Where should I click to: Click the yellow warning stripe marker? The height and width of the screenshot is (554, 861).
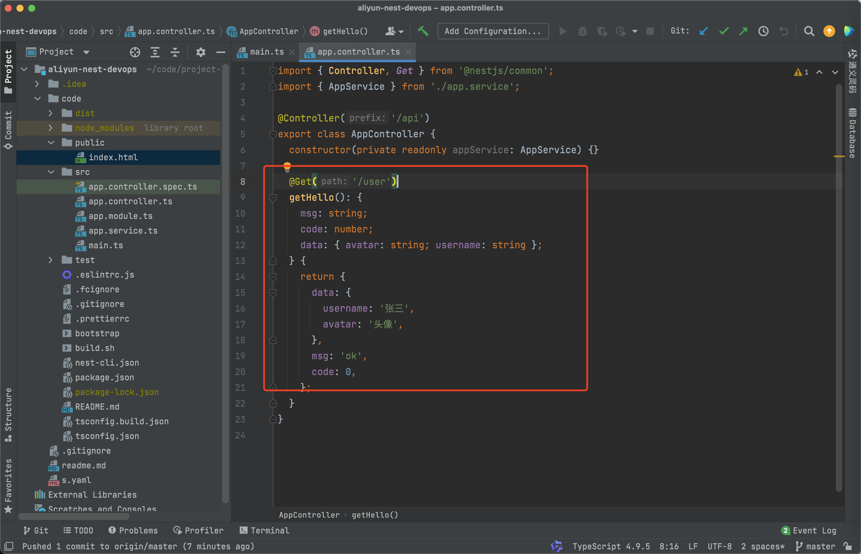pos(839,156)
